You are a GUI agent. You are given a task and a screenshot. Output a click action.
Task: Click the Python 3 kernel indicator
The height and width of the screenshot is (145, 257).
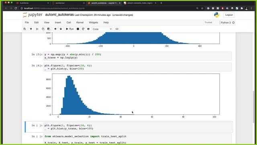coord(226,23)
